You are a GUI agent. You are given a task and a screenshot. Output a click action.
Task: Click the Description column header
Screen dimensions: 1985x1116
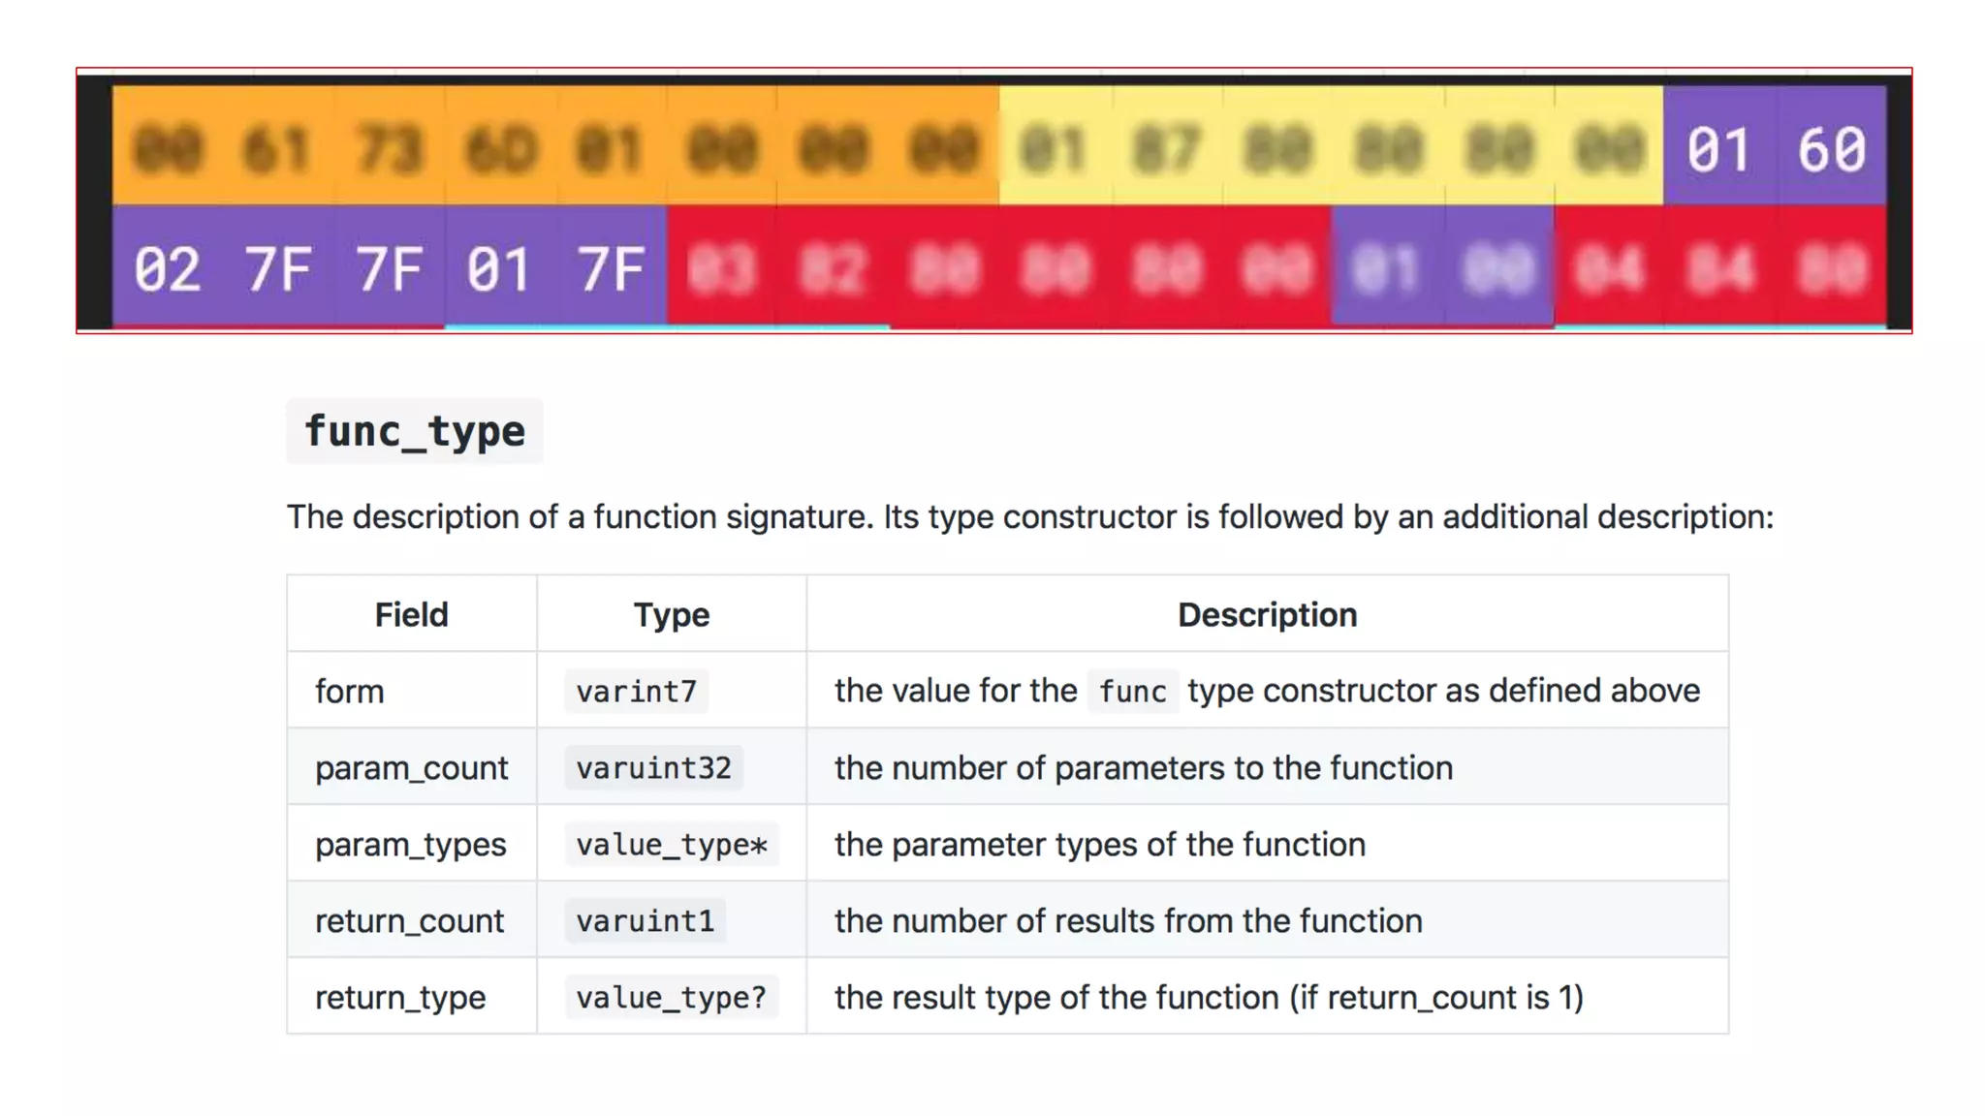click(x=1267, y=614)
